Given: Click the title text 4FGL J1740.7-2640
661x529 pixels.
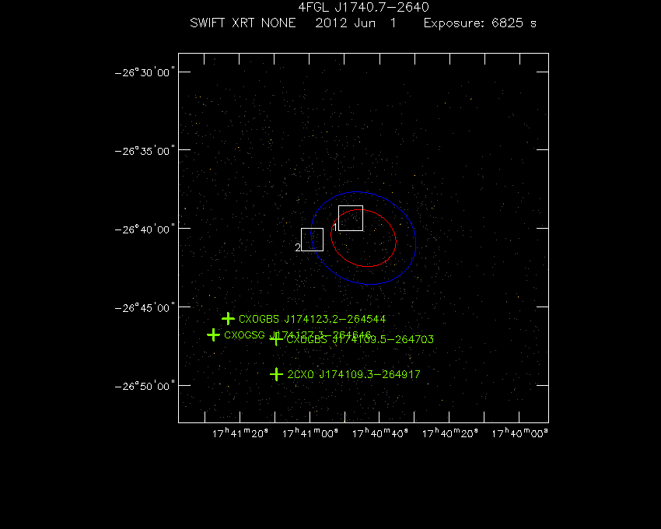Looking at the screenshot, I should tap(363, 7).
